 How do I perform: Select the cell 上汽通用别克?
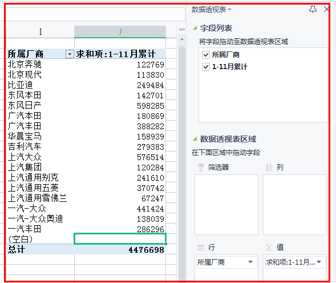click(40, 178)
